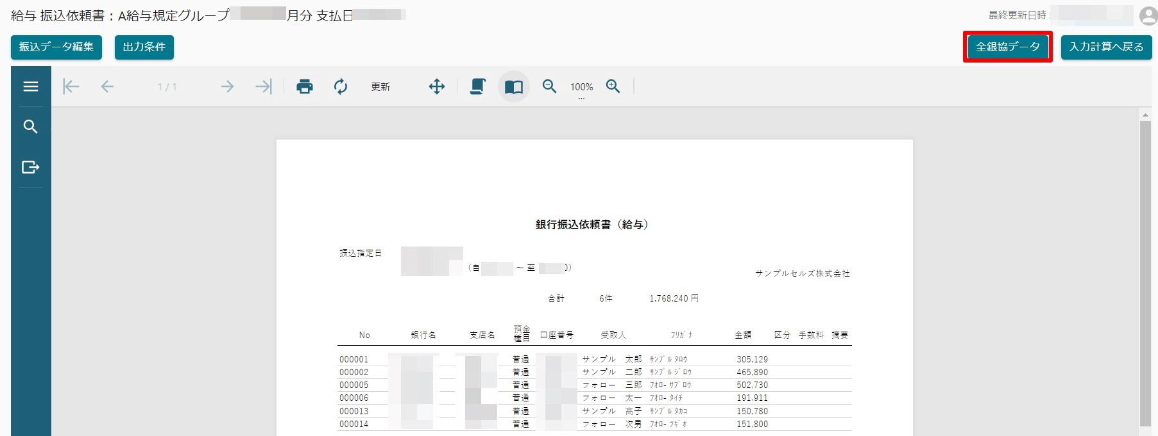Image resolution: width=1158 pixels, height=436 pixels.
Task: Click the export icon in sidebar
Action: (31, 167)
